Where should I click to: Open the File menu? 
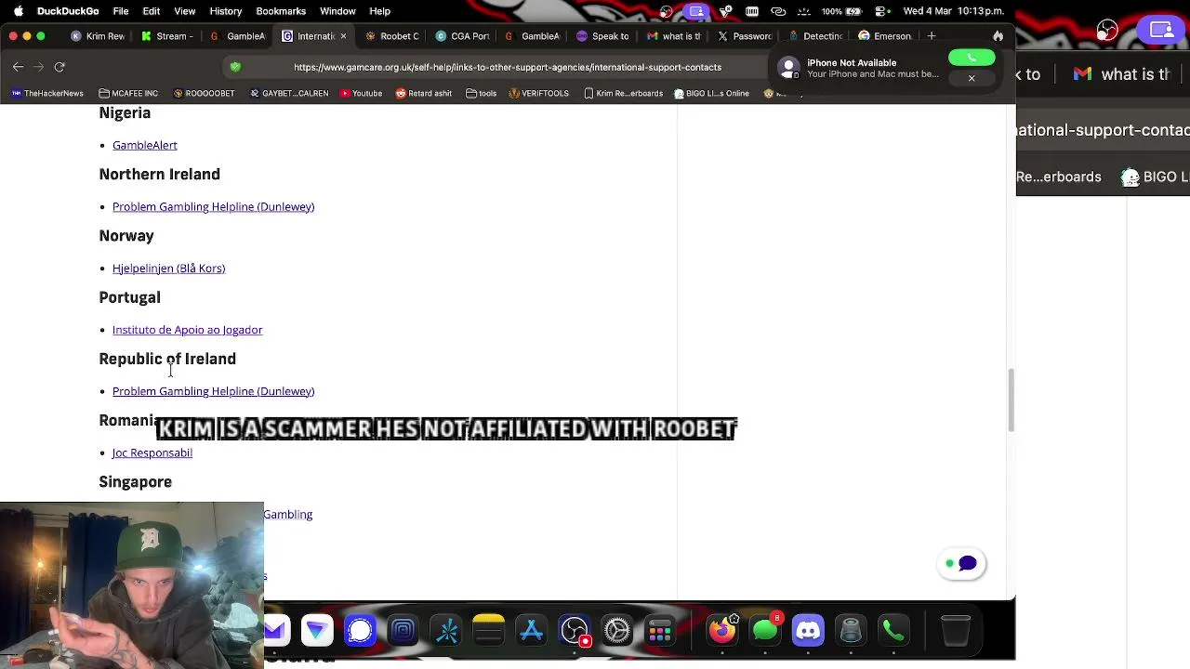[121, 11]
